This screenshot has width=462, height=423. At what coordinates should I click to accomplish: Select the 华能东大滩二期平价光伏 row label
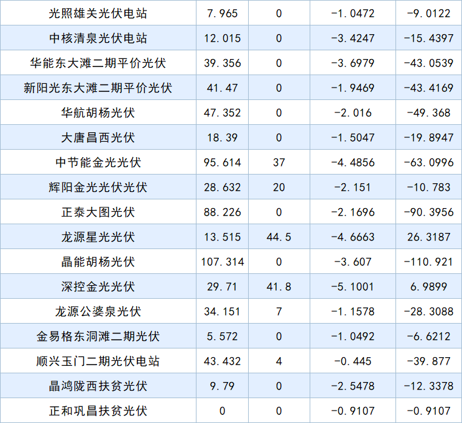[98, 63]
